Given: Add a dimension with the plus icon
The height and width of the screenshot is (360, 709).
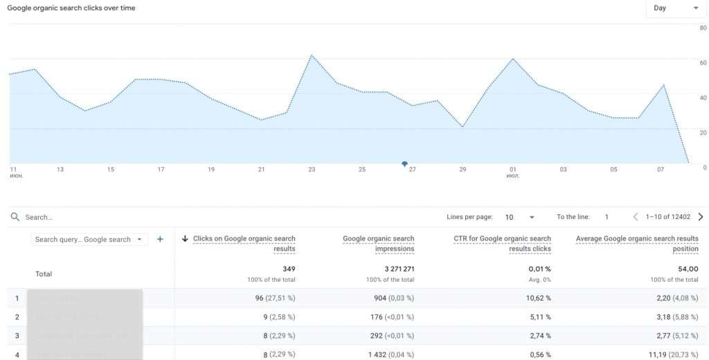Looking at the screenshot, I should (160, 239).
